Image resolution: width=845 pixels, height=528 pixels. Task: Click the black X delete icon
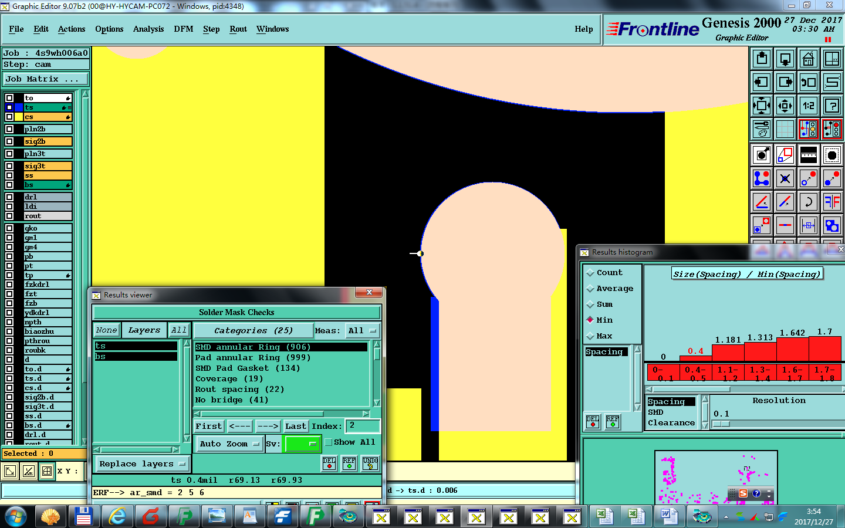click(x=785, y=178)
